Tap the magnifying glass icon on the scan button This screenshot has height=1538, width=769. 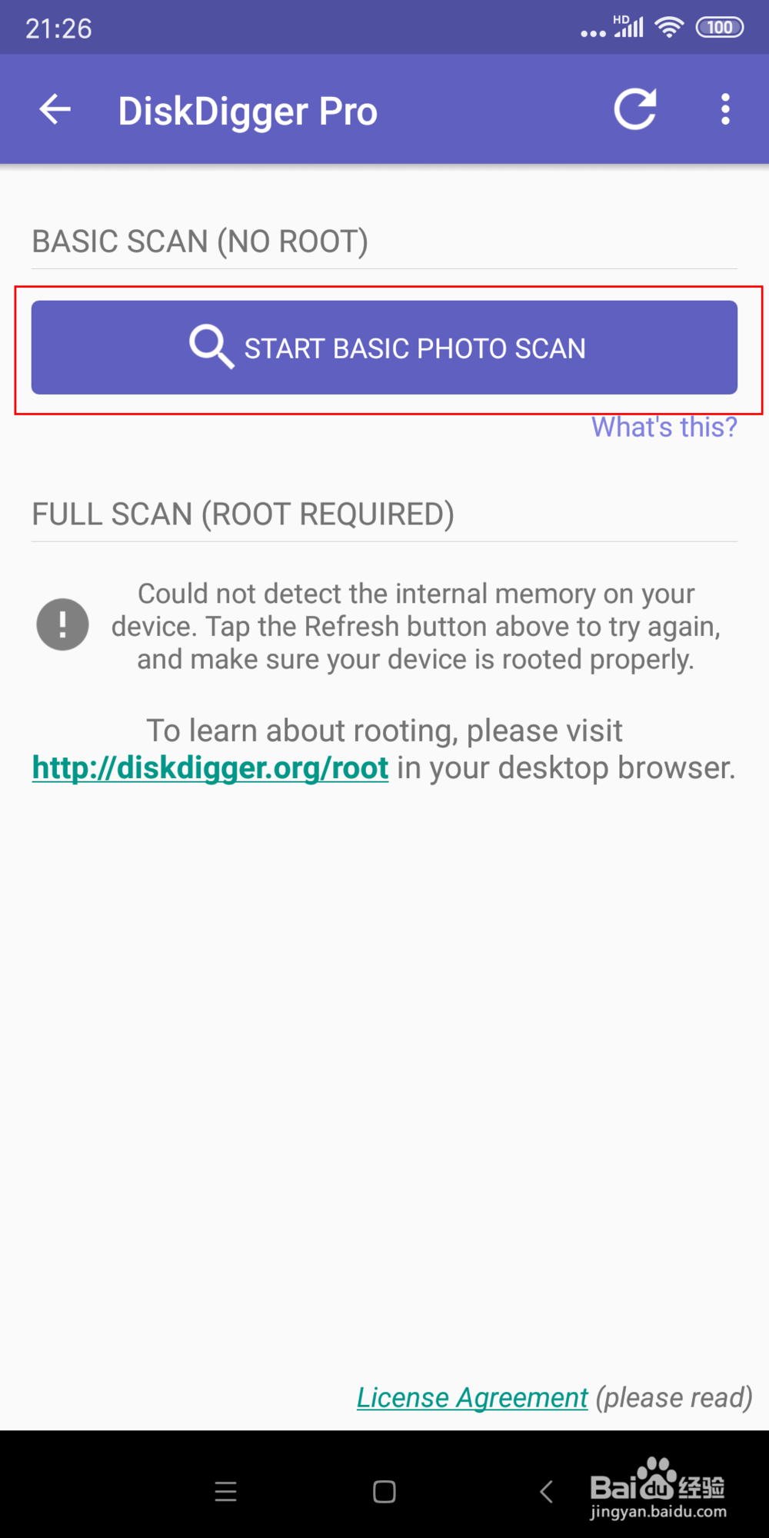pos(211,347)
